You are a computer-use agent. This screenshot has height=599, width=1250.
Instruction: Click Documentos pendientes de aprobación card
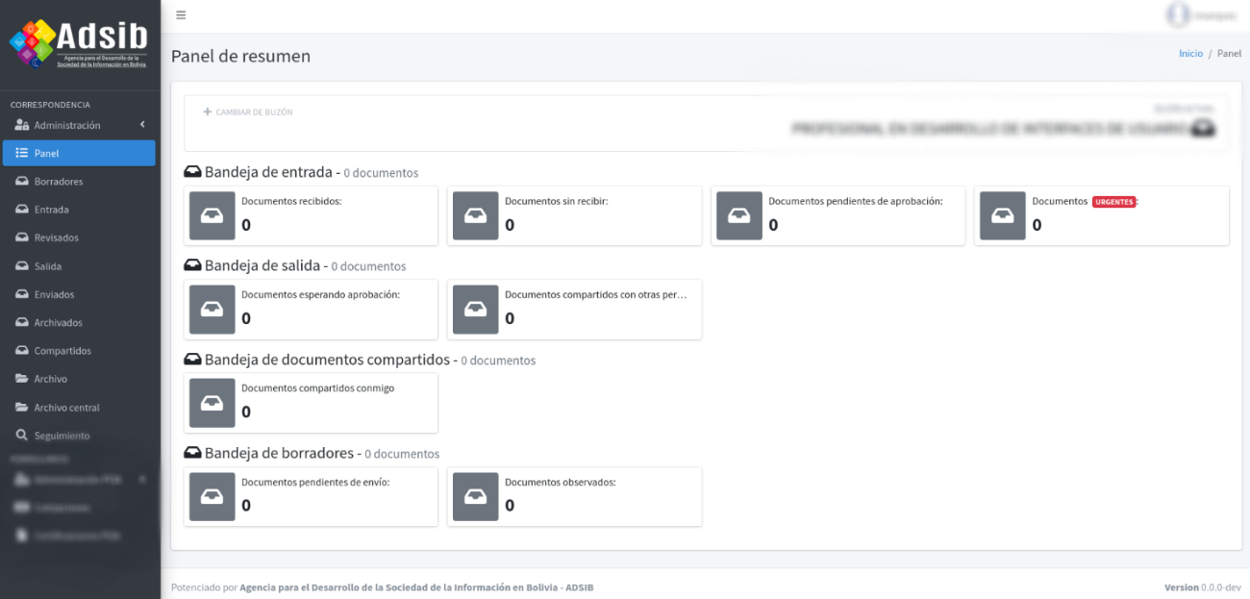coord(837,215)
